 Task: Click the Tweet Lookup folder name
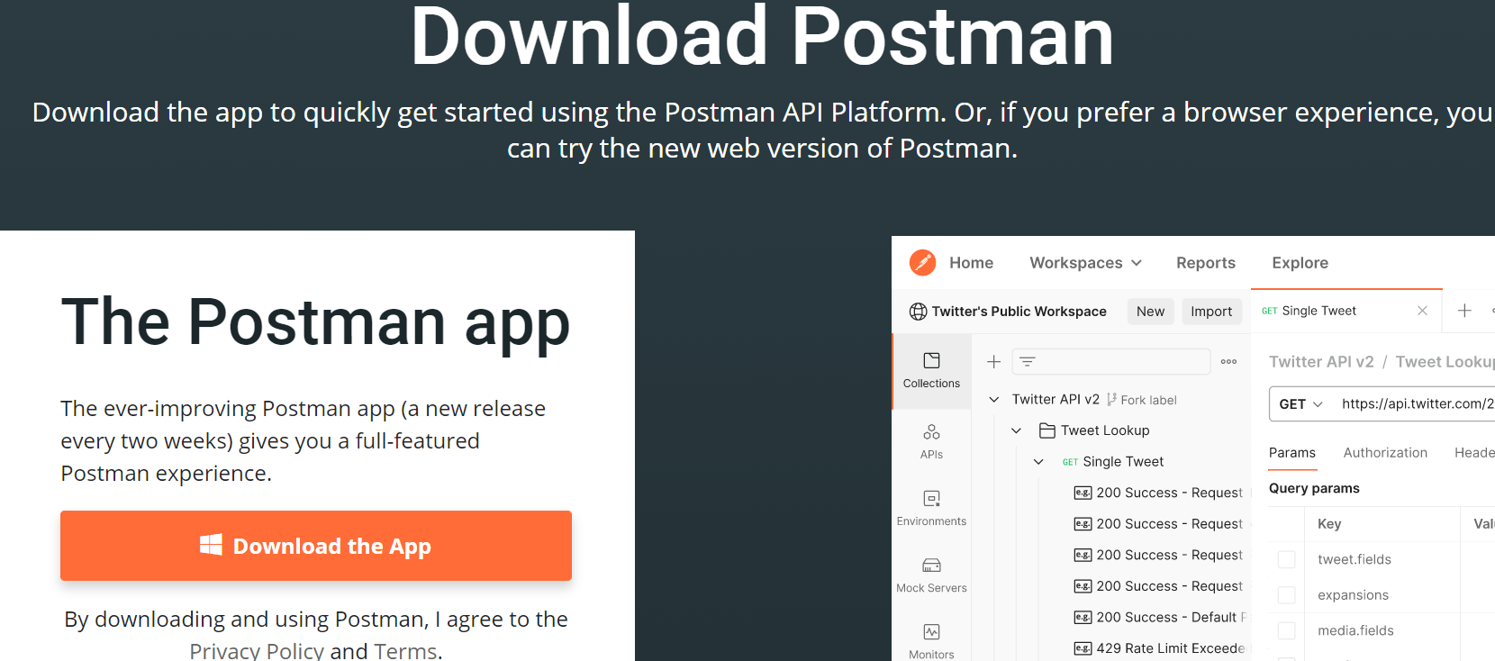1105,430
